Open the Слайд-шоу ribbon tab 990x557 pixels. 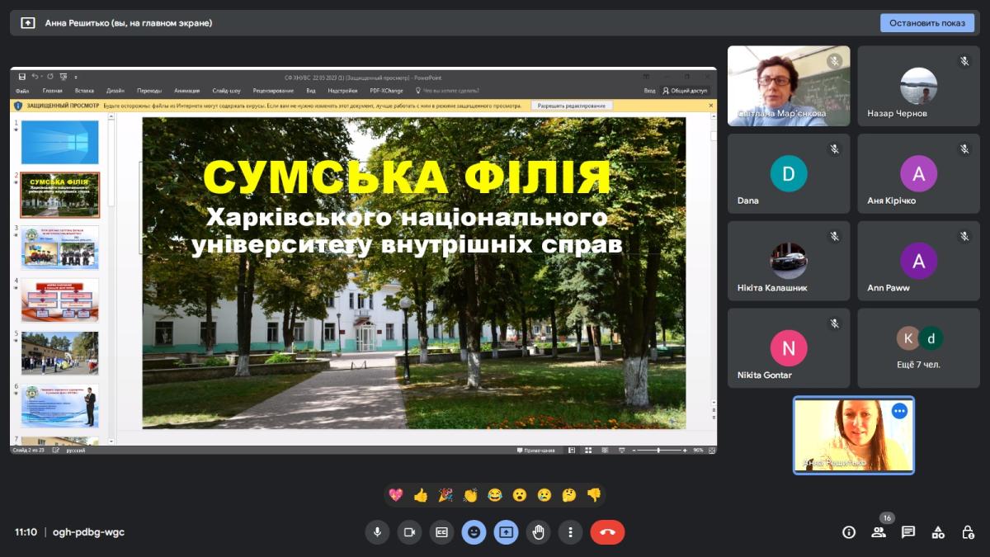click(226, 91)
